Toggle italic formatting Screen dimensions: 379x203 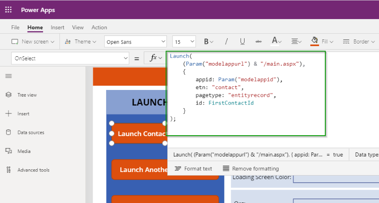[226, 42]
